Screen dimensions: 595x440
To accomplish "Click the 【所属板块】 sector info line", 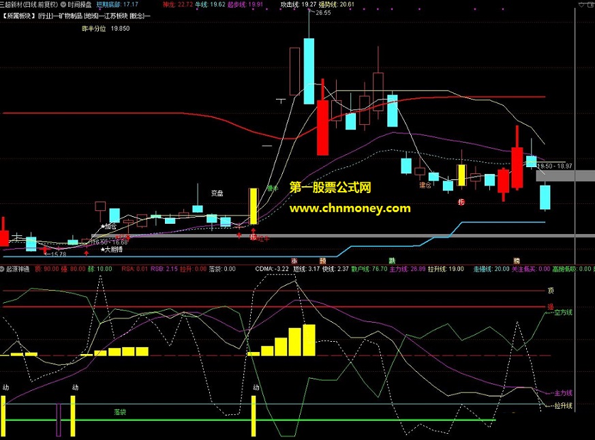I will click(x=76, y=16).
